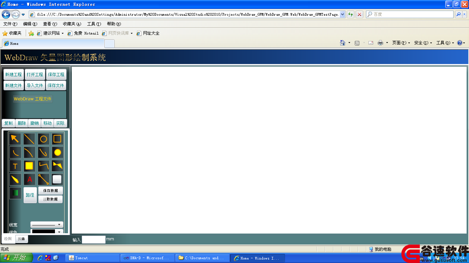Open the 线色 line color dropdown

point(47,231)
